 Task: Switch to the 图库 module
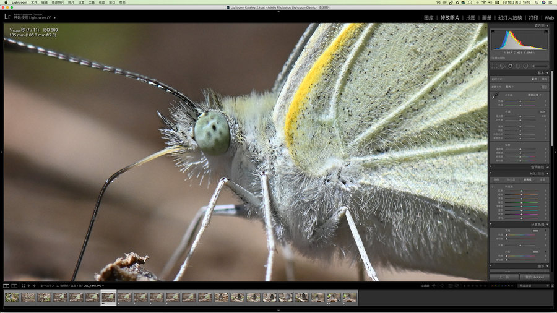click(428, 18)
